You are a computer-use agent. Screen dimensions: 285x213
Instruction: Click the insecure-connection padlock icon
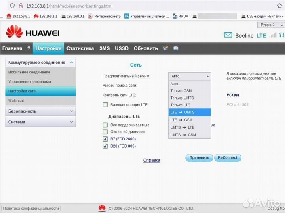coord(21,6)
